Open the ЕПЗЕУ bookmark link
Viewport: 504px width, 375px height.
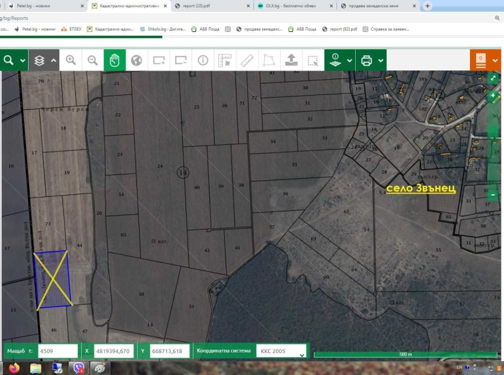74,29
